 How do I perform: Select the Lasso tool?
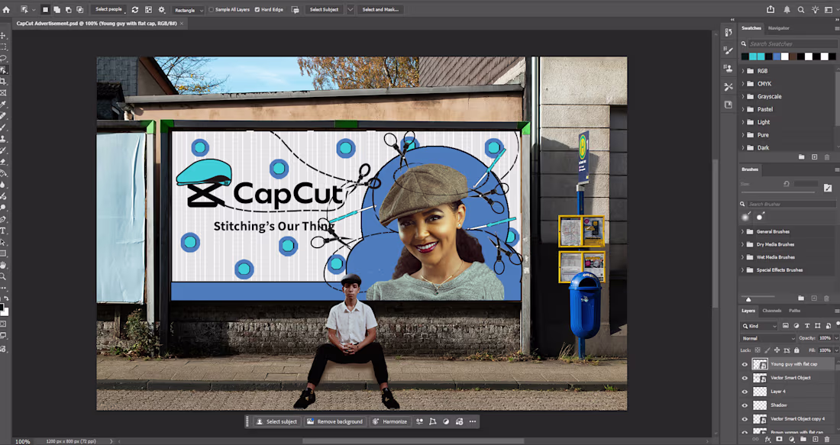[x=3, y=58]
